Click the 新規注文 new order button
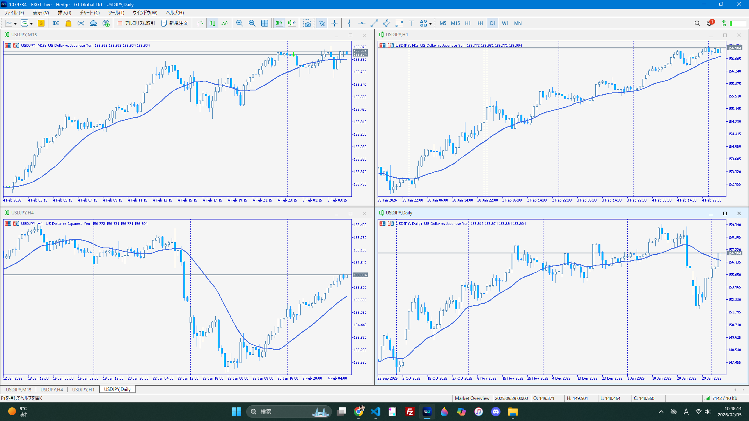The height and width of the screenshot is (421, 749). (175, 23)
